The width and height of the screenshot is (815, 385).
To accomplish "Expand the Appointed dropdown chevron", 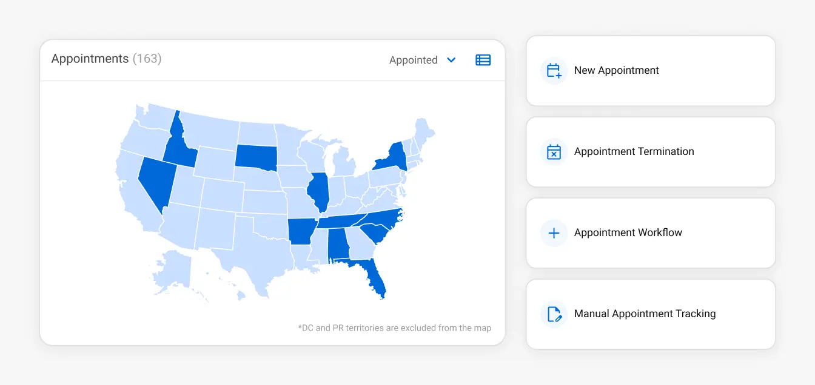I will [451, 60].
